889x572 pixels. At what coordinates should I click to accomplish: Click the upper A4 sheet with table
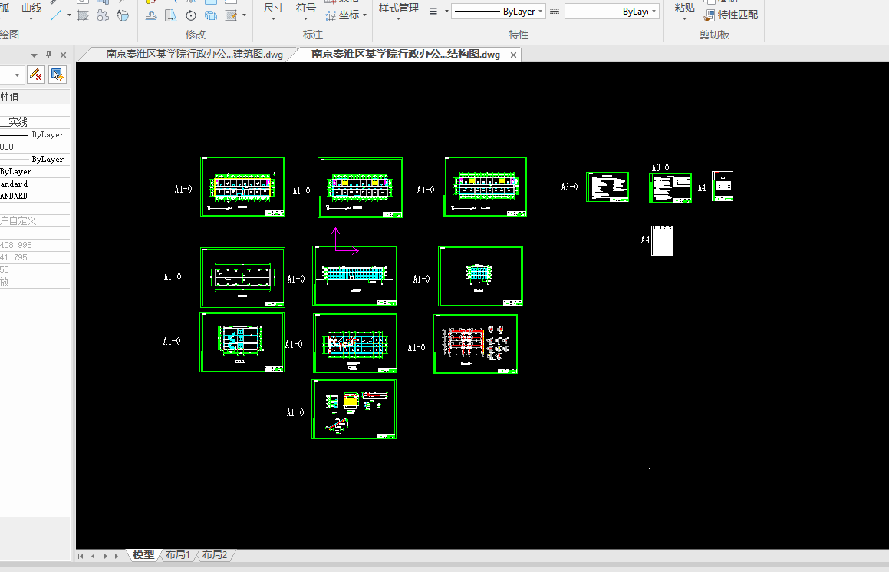[x=723, y=186]
